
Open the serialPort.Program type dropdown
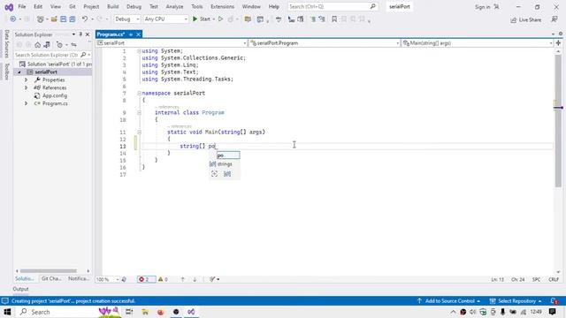click(x=325, y=43)
